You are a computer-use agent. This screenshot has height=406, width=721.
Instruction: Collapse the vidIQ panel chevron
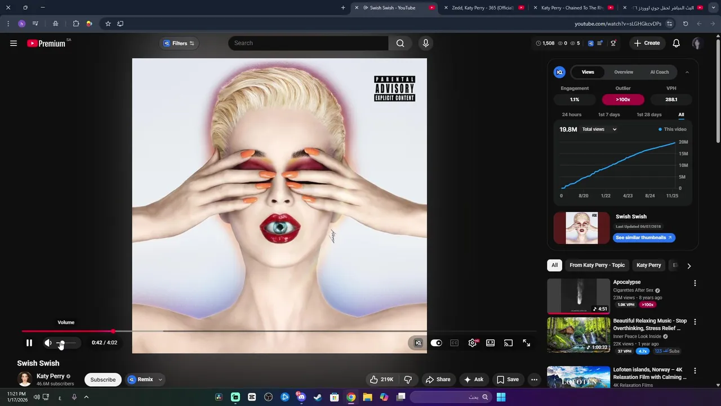pos(687,72)
